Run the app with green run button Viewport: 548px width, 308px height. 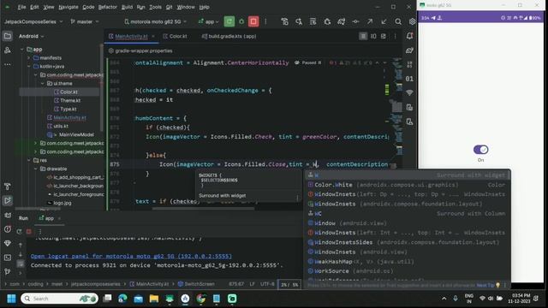pos(229,21)
